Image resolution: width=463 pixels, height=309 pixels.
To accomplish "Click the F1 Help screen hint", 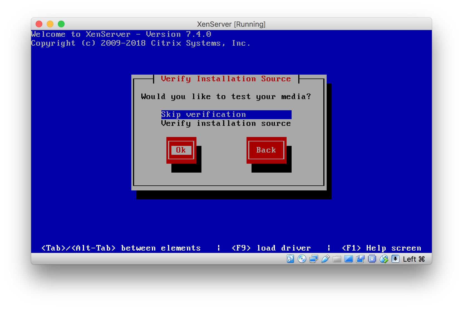I will [381, 248].
